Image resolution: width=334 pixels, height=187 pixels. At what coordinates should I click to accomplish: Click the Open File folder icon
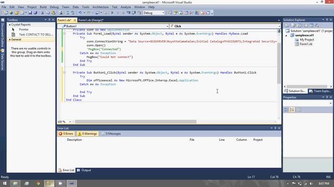click(17, 13)
